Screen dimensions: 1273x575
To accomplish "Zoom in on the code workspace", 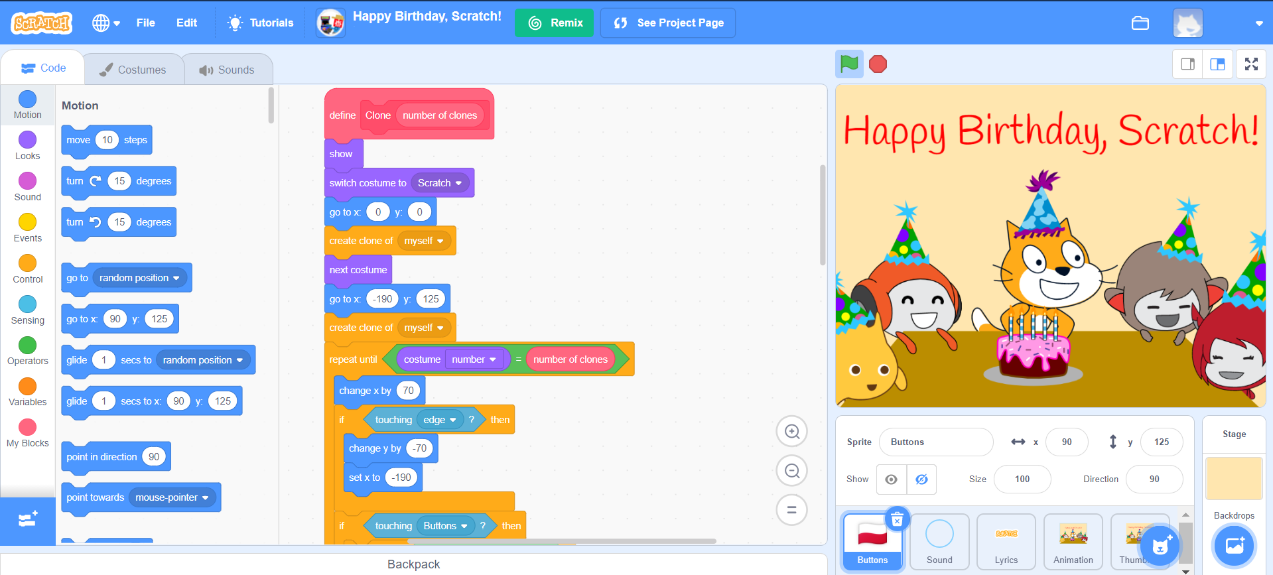I will point(791,432).
